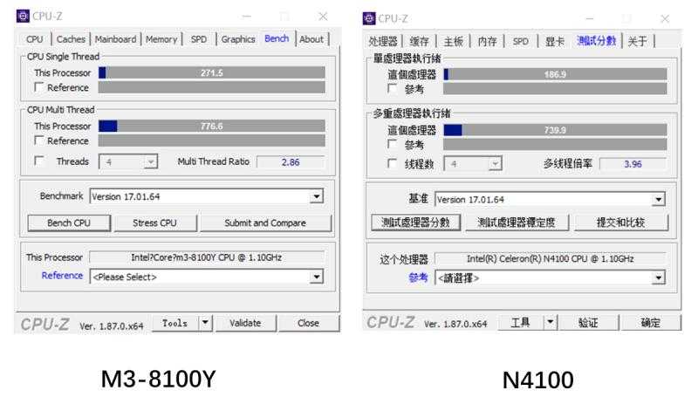This screenshot has width=698, height=404.
Task: Enable the Multi Thread Reference checkbox
Action: click(39, 140)
